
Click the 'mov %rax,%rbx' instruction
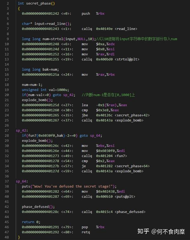click(98, 74)
